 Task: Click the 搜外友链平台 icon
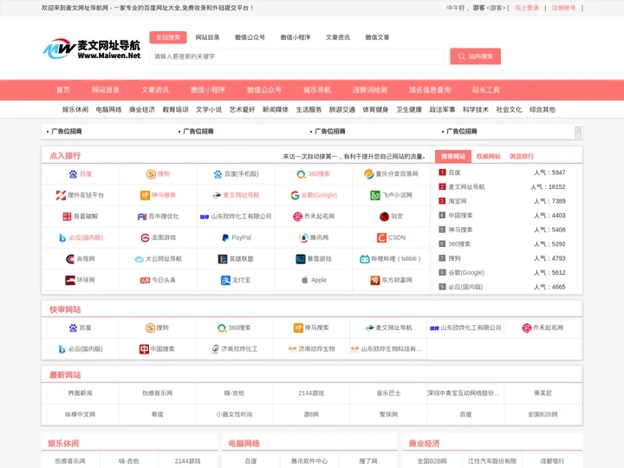pyautogui.click(x=61, y=195)
